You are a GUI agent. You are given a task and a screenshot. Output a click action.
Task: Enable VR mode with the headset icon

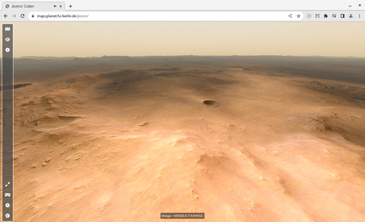7,195
